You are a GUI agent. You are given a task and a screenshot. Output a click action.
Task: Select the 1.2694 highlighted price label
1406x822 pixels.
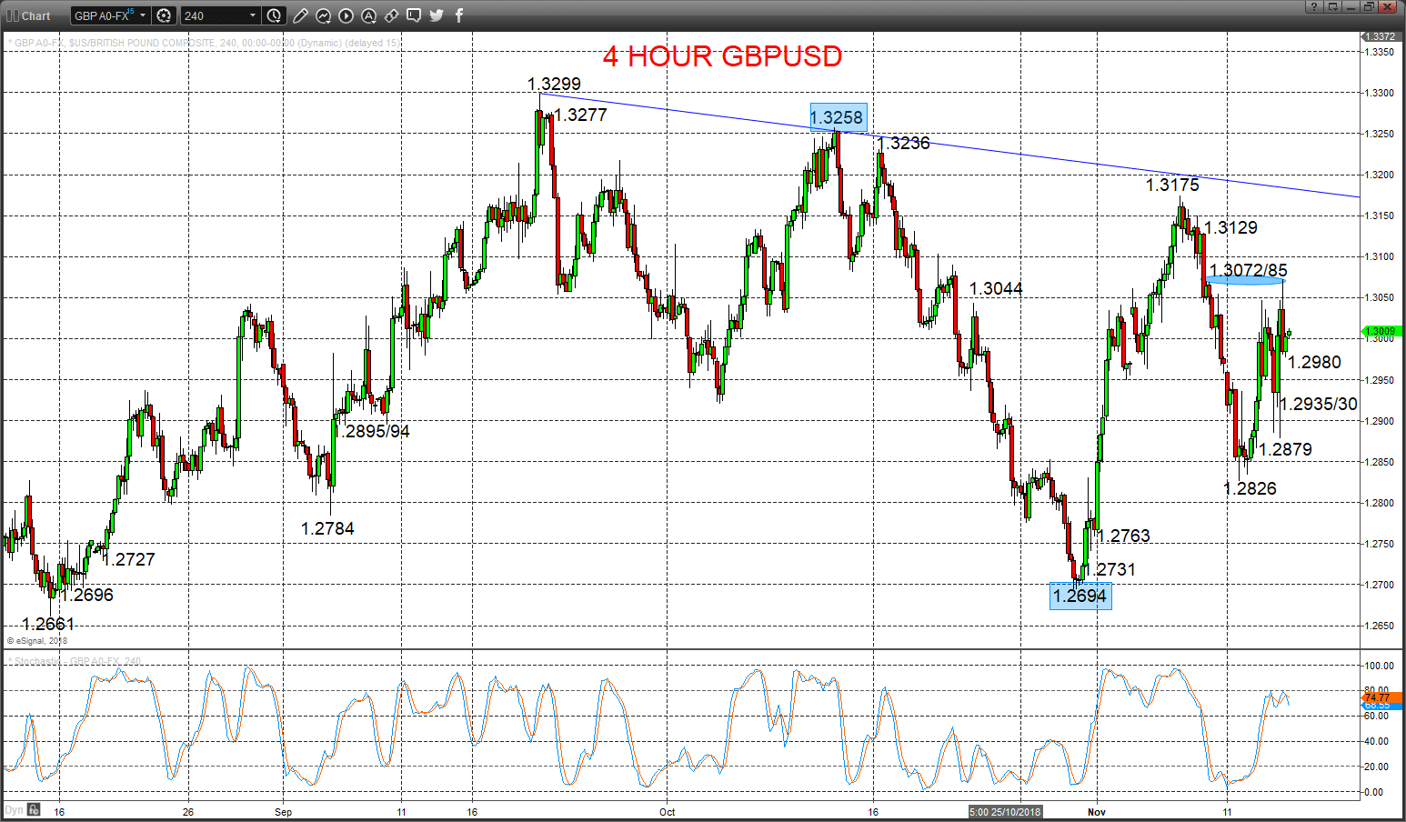pos(1080,596)
